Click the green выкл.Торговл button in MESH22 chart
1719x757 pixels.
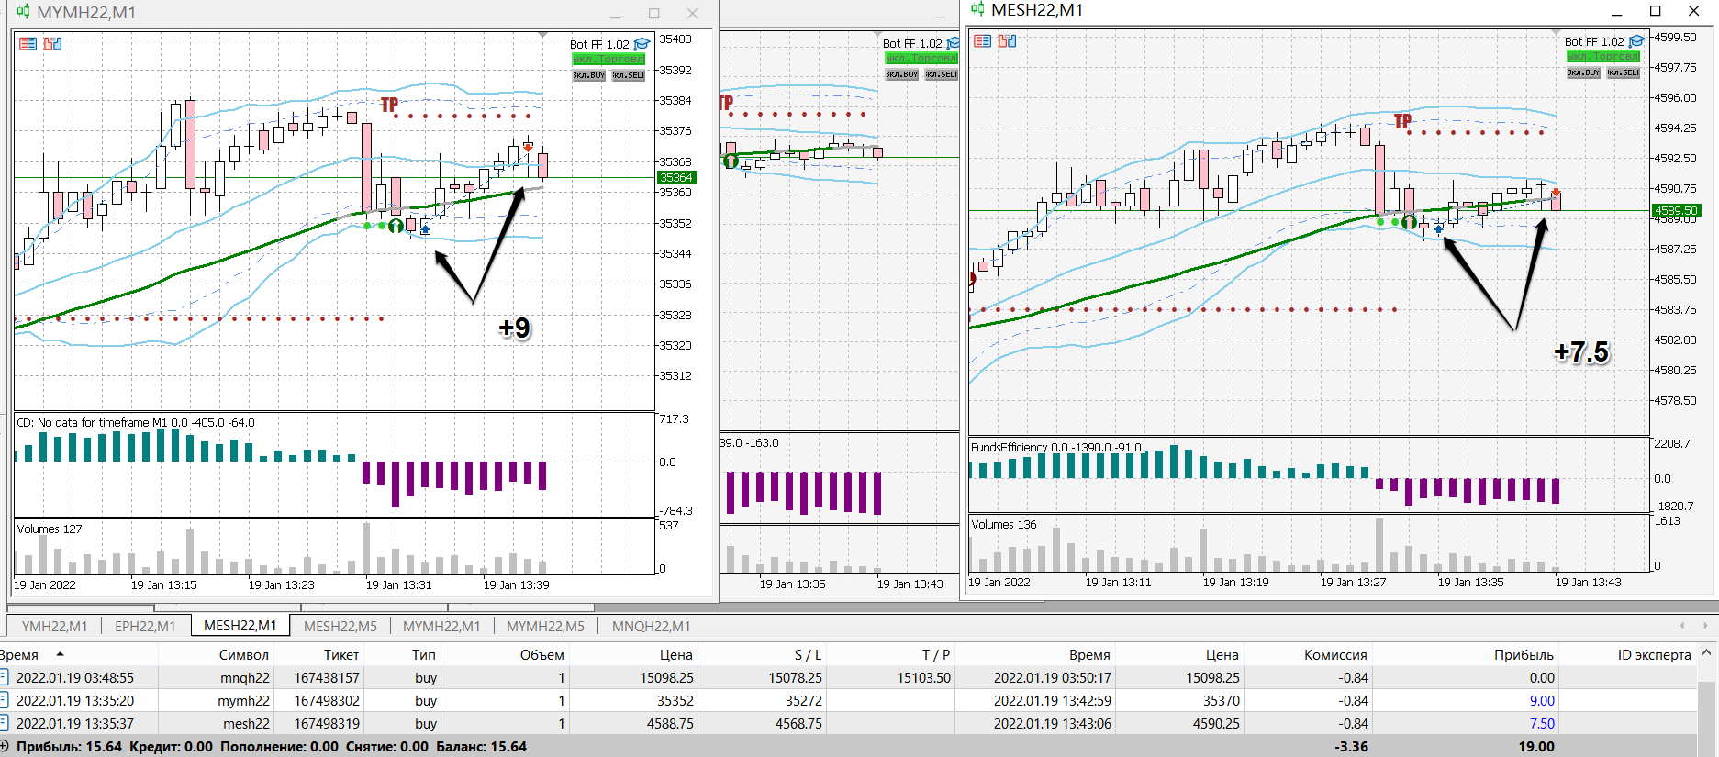[x=1603, y=56]
